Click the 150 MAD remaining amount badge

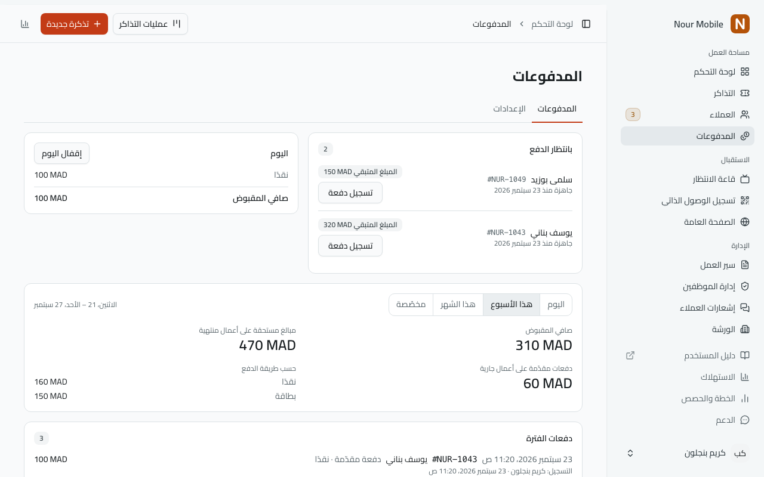[x=361, y=172]
